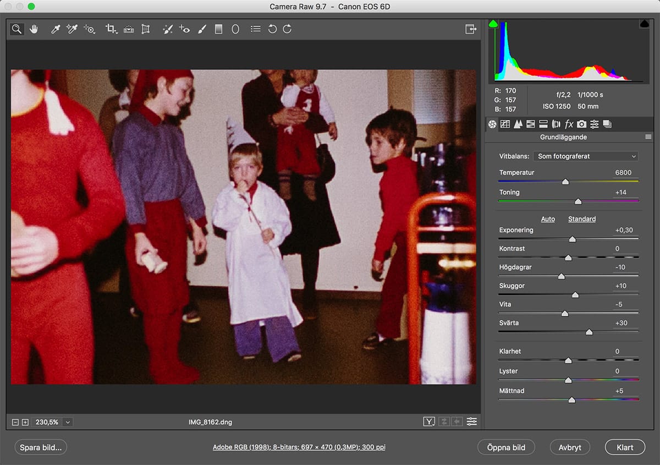
Task: Click the Öppna bild button
Action: point(506,447)
